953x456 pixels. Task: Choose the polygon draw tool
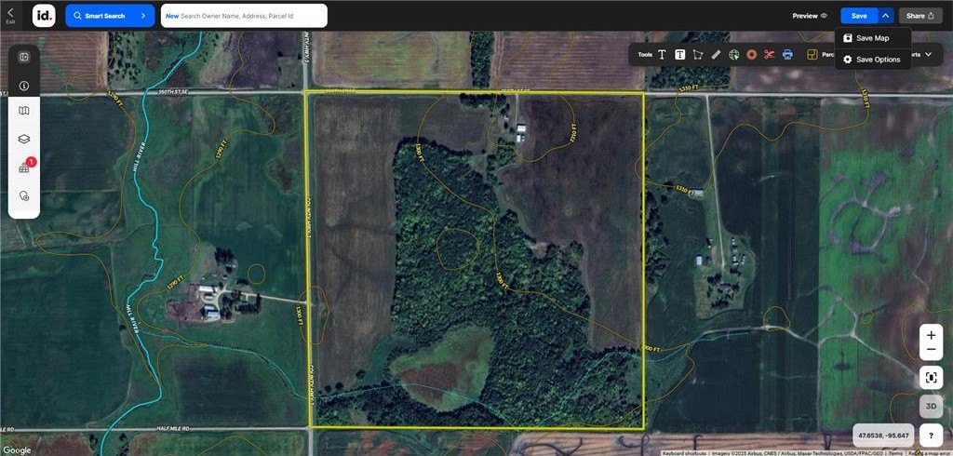698,55
